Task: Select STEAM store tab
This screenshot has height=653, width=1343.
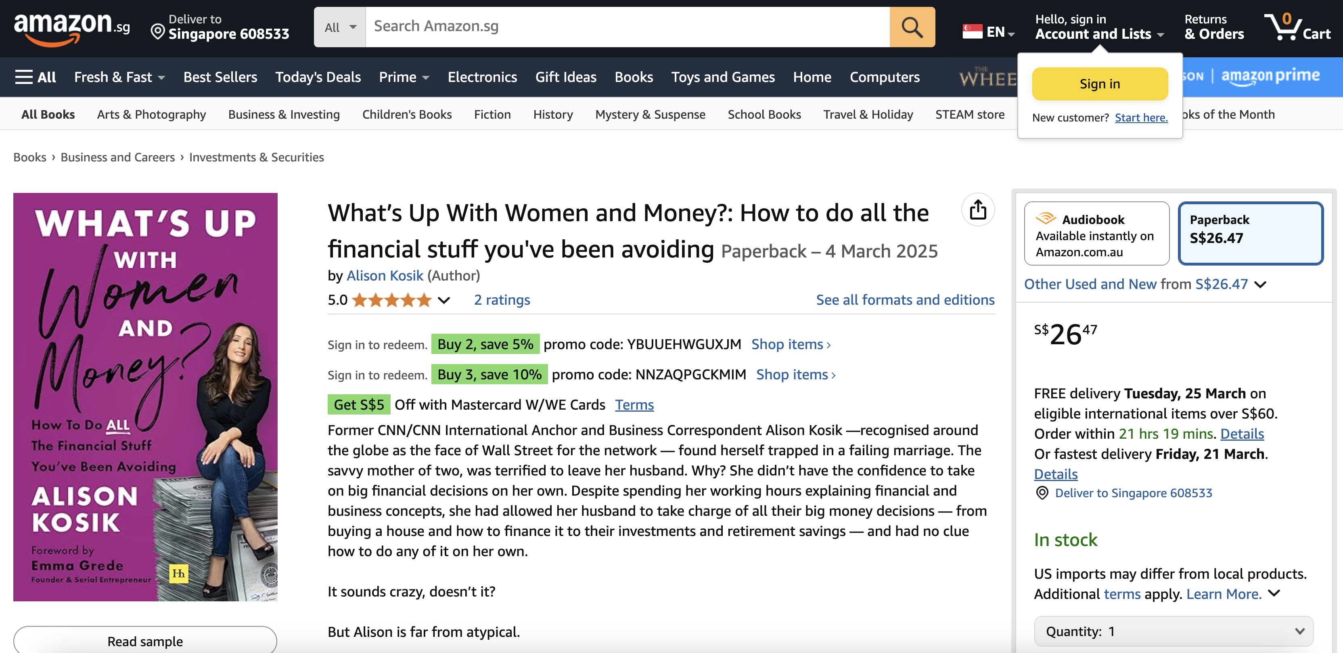Action: [x=970, y=114]
